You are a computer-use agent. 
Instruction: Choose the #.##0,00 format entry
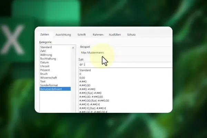(126, 86)
